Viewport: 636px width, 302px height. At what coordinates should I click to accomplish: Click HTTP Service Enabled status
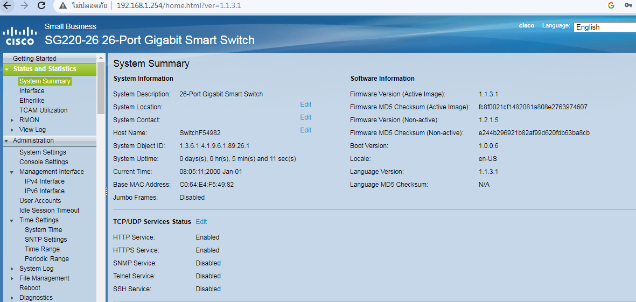(x=207, y=237)
